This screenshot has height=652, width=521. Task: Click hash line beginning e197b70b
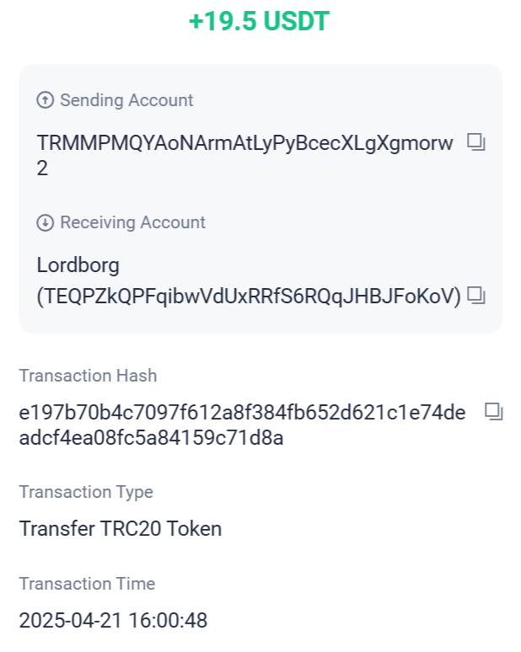(x=242, y=413)
